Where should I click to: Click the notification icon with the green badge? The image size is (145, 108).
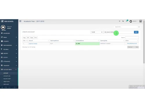point(127,21)
